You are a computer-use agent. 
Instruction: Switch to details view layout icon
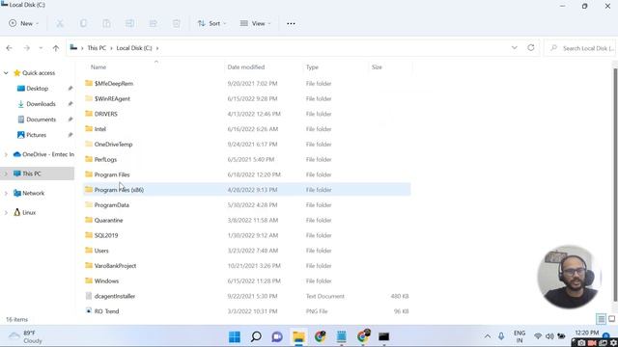(x=601, y=319)
